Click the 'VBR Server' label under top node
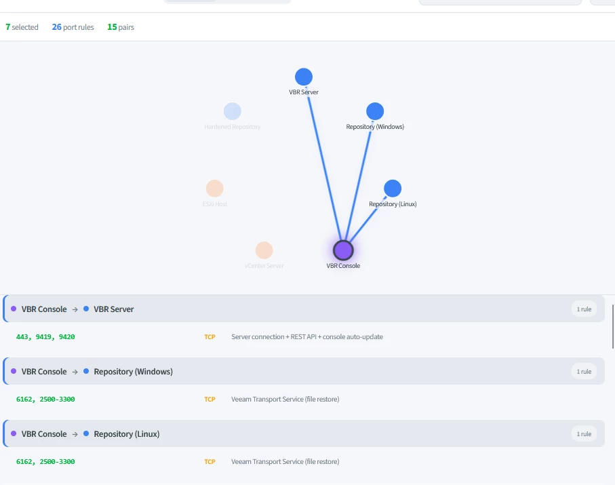615x485 pixels. 304,92
